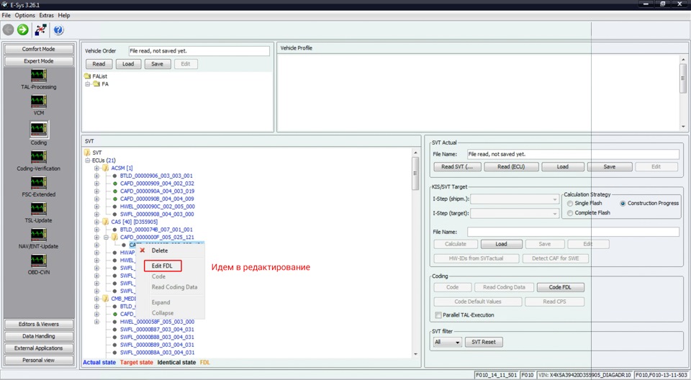Click the Code FDL button
Screen dimensions: 691x380
560,287
